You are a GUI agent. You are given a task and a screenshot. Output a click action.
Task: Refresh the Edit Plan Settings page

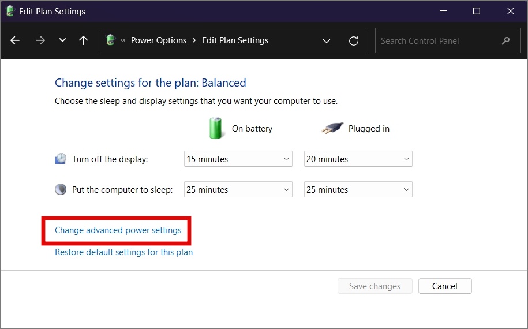pos(354,41)
